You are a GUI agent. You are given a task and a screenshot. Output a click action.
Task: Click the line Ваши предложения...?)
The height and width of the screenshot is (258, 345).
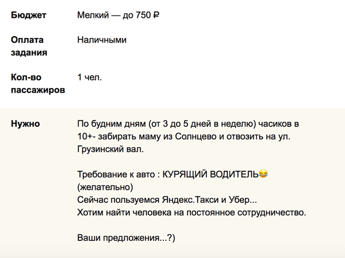pos(126,238)
